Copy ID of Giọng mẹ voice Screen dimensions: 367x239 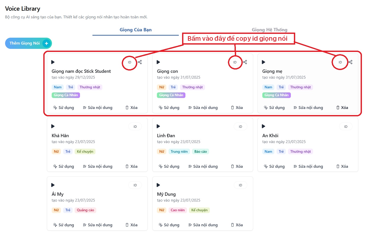[x=340, y=62]
